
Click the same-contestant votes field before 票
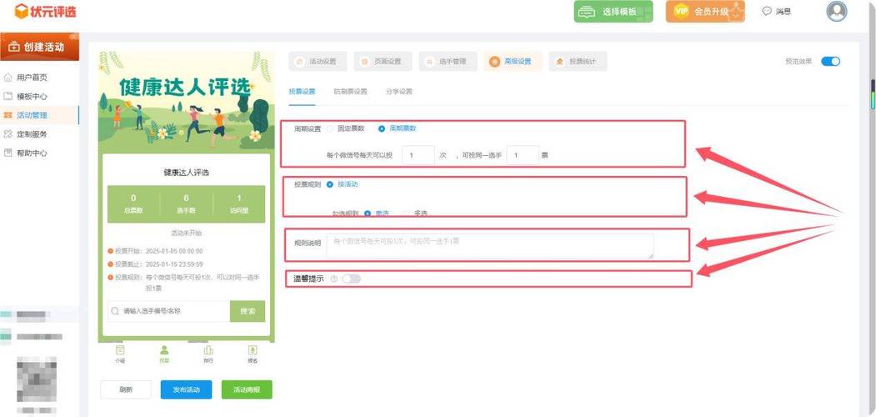(523, 155)
